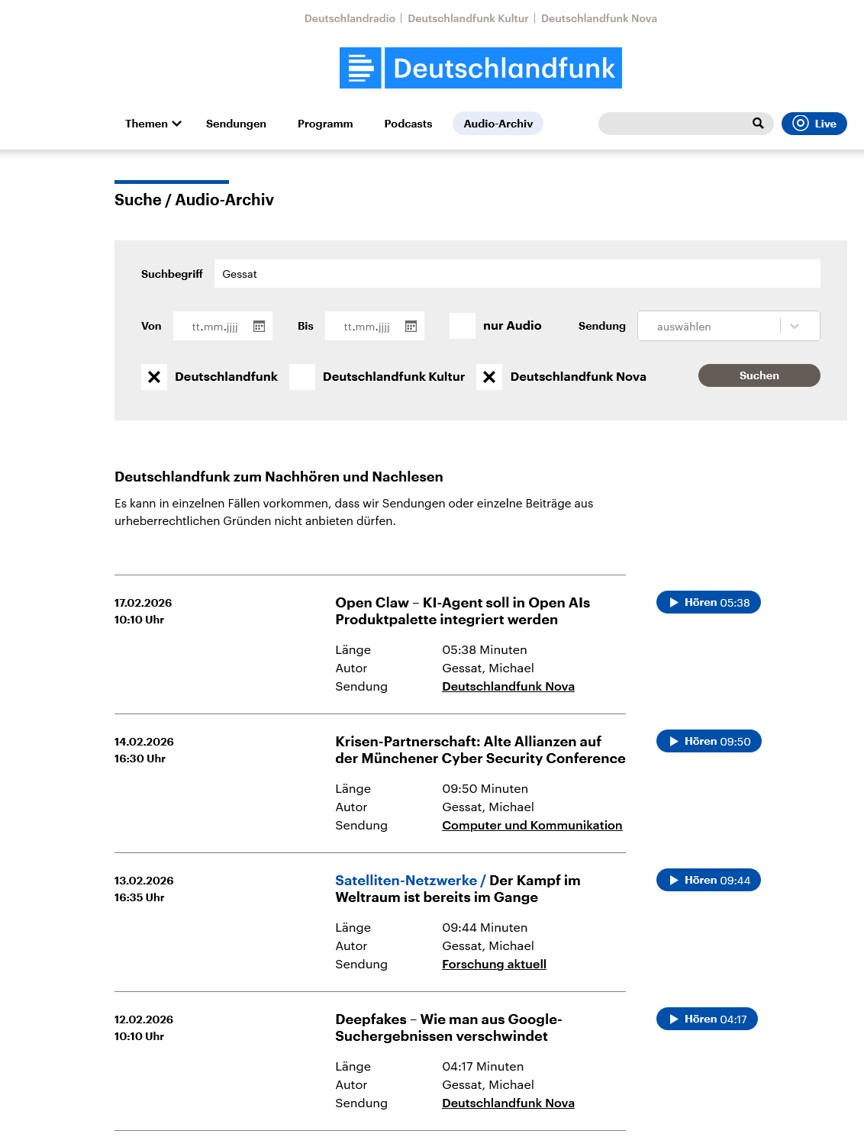Uncheck the Deutschlandfunk station checkbox
864x1137 pixels.
(154, 377)
